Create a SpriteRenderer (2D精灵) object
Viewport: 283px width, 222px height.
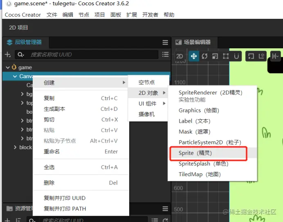[212, 96]
